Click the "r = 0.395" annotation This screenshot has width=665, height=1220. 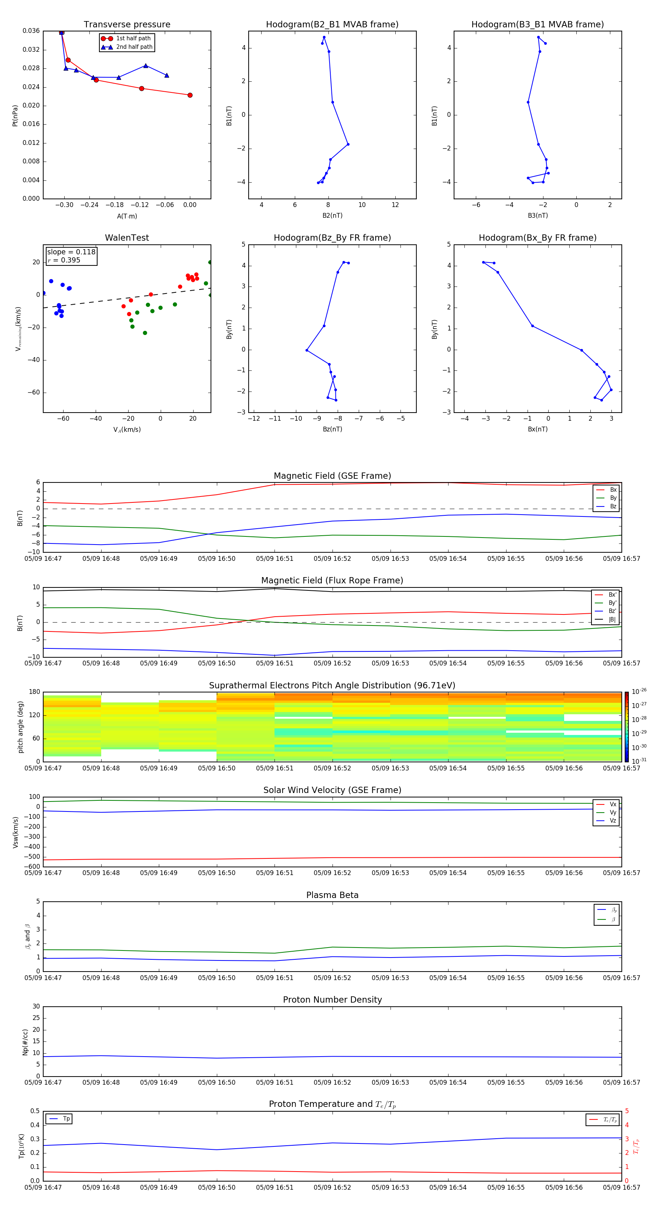[x=64, y=261]
